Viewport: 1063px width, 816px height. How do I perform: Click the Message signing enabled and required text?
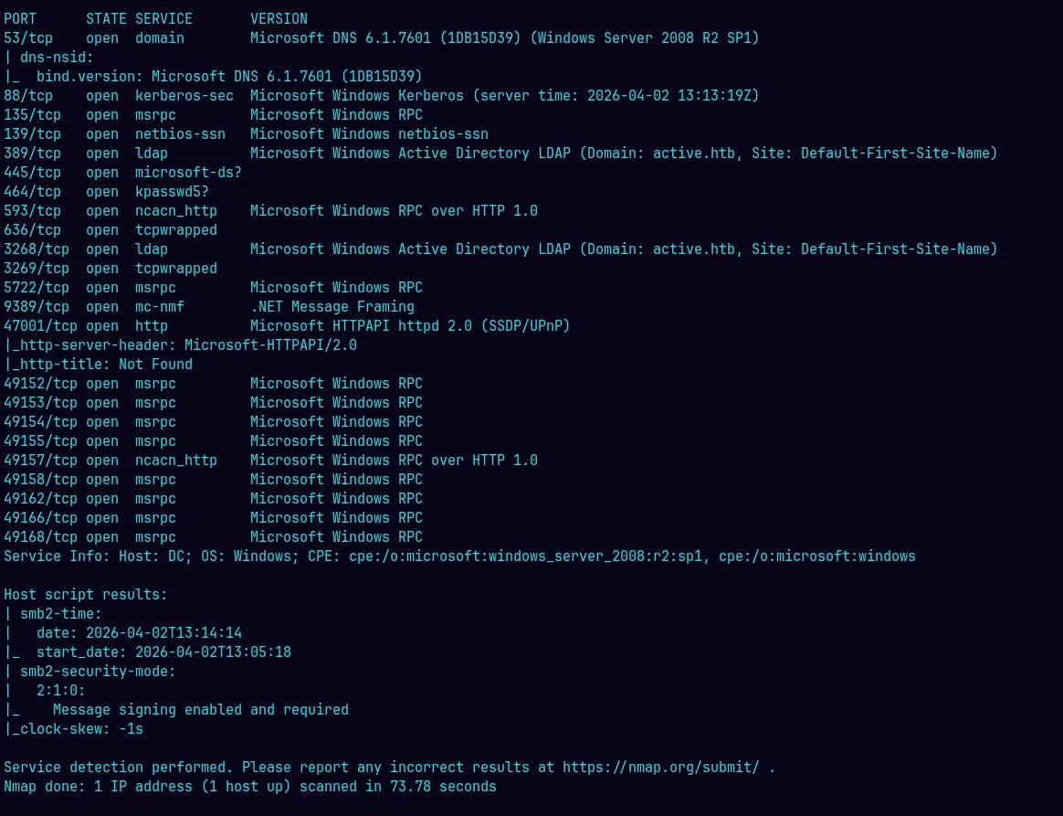coord(201,710)
